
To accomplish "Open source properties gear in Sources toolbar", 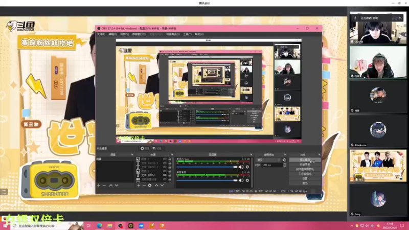I will point(150,185).
